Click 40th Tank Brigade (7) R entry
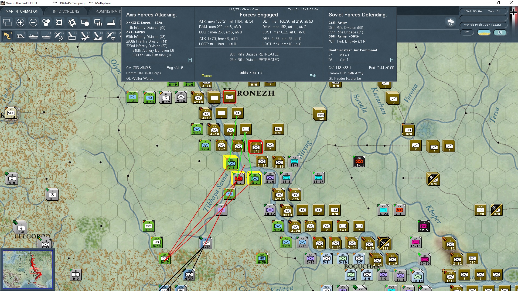This screenshot has height=291, width=518. (x=347, y=41)
